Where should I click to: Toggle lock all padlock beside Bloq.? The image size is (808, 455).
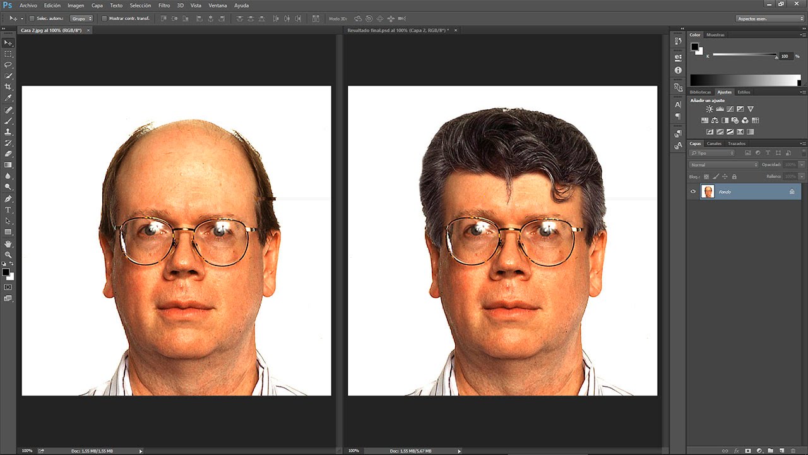point(734,176)
